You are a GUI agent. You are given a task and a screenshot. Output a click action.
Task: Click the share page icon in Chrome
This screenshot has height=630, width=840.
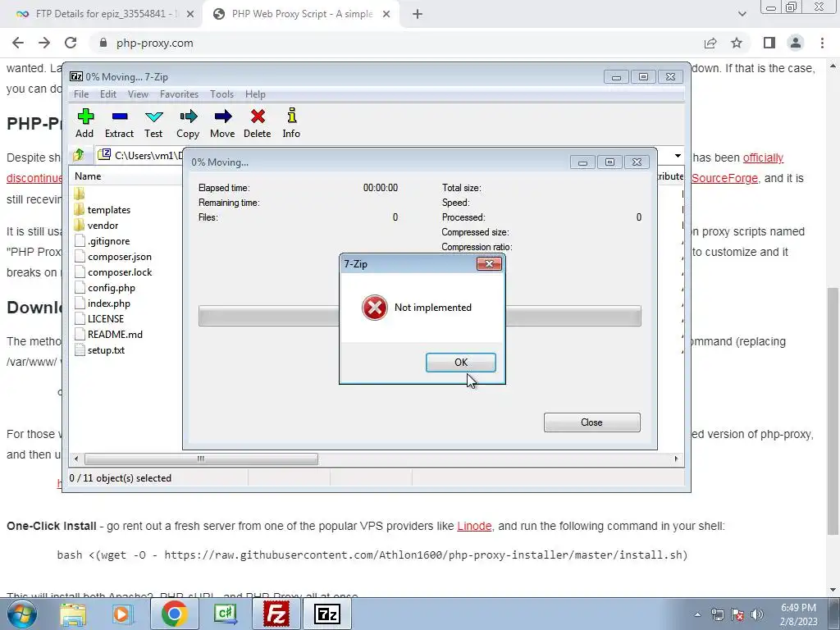coord(710,43)
